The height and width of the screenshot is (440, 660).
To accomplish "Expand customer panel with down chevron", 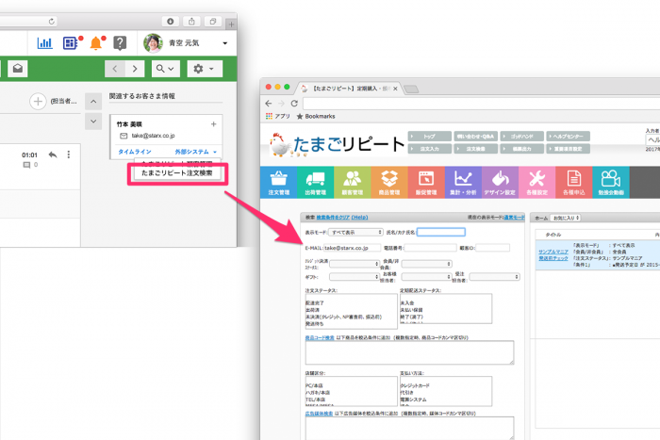I will pyautogui.click(x=93, y=122).
